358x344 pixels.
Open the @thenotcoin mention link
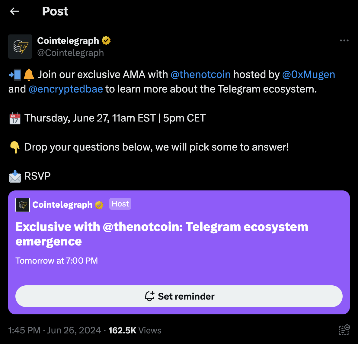point(200,74)
